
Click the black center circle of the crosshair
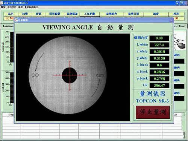(x=70, y=75)
